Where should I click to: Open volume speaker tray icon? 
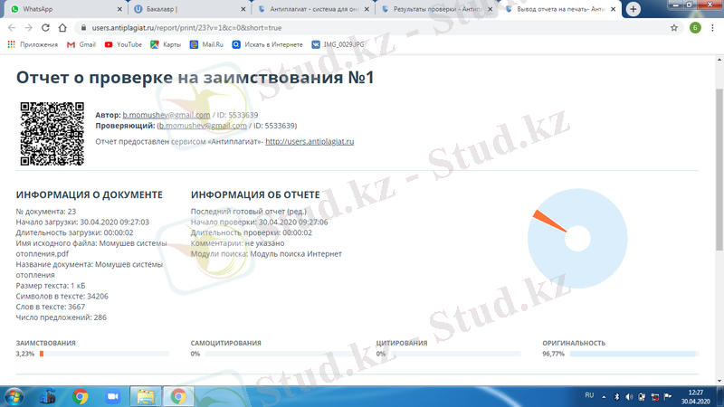point(629,397)
